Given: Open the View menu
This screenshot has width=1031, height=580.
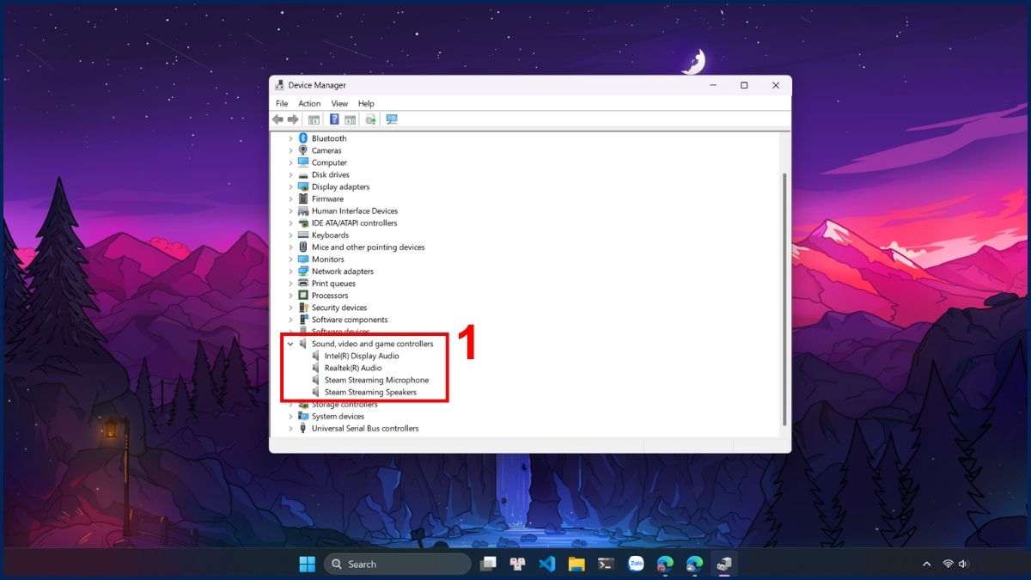Looking at the screenshot, I should pyautogui.click(x=339, y=103).
